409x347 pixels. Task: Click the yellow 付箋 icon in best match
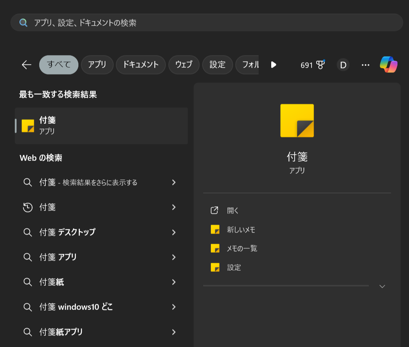28,126
